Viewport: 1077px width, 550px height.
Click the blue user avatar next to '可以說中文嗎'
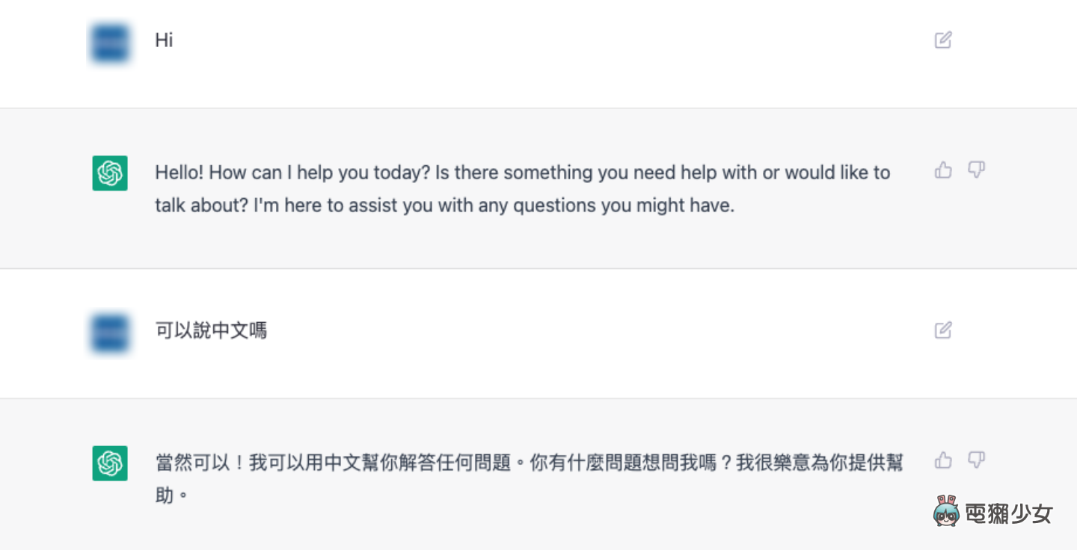point(110,333)
